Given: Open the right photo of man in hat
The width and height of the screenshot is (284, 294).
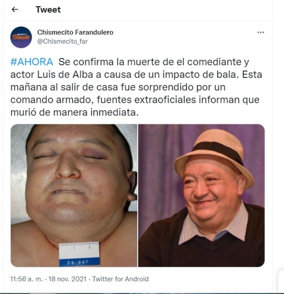Looking at the screenshot, I should point(202,196).
